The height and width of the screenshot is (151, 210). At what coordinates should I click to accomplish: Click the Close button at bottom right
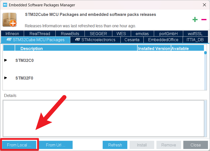[x=196, y=145]
